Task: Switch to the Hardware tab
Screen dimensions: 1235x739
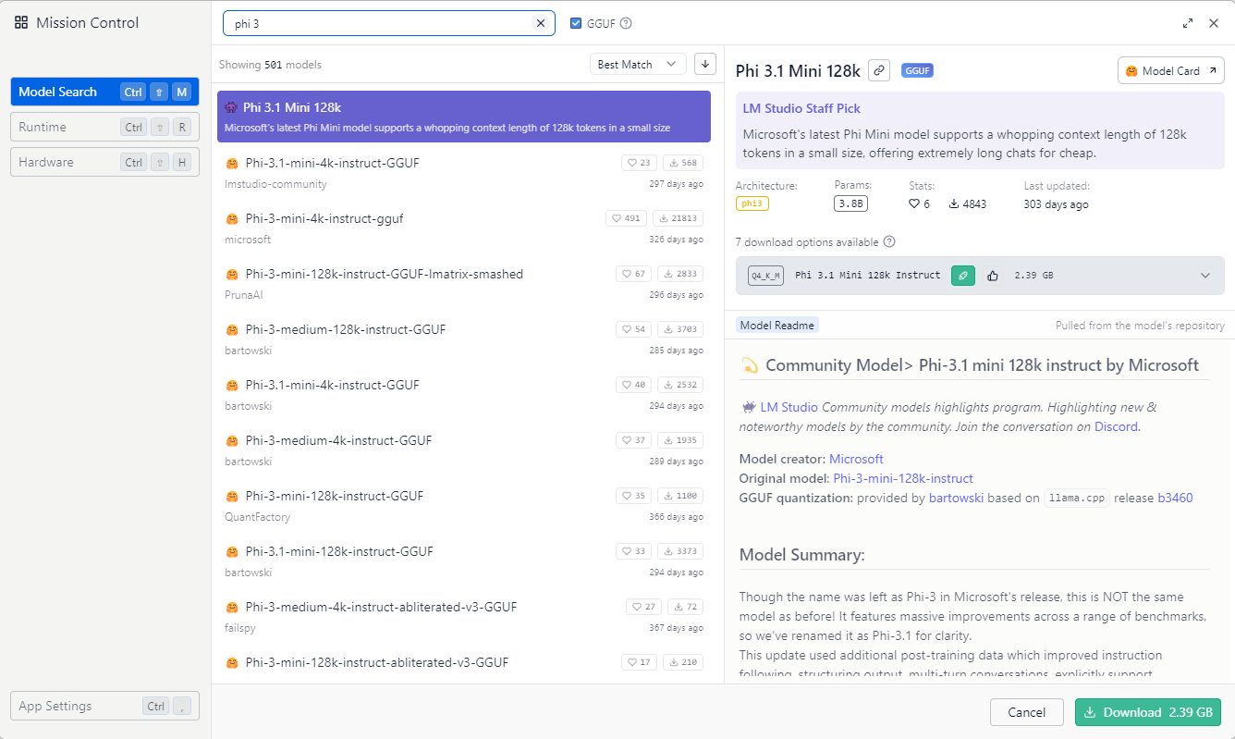Action: [104, 162]
